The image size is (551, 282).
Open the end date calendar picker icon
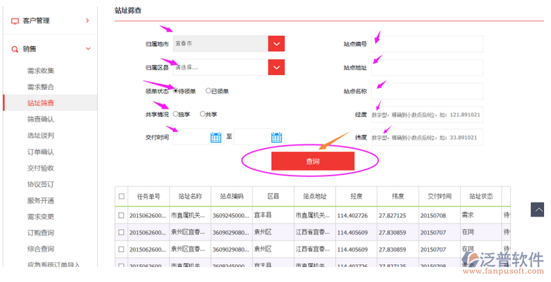click(277, 137)
